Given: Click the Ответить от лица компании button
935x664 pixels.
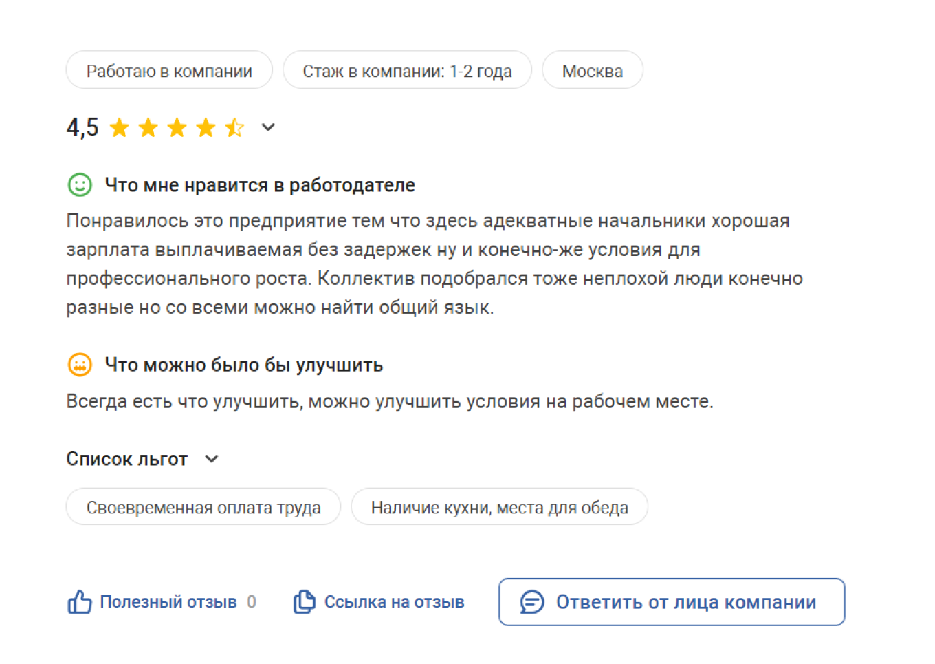Looking at the screenshot, I should 672,601.
